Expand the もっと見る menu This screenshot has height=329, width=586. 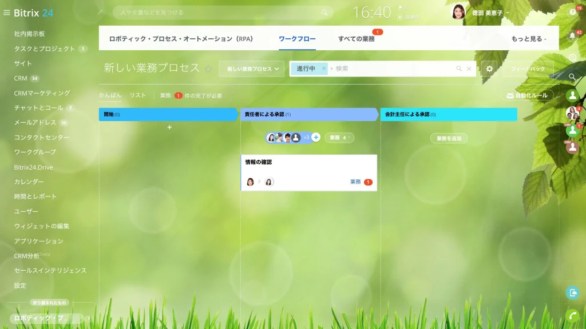coord(528,39)
